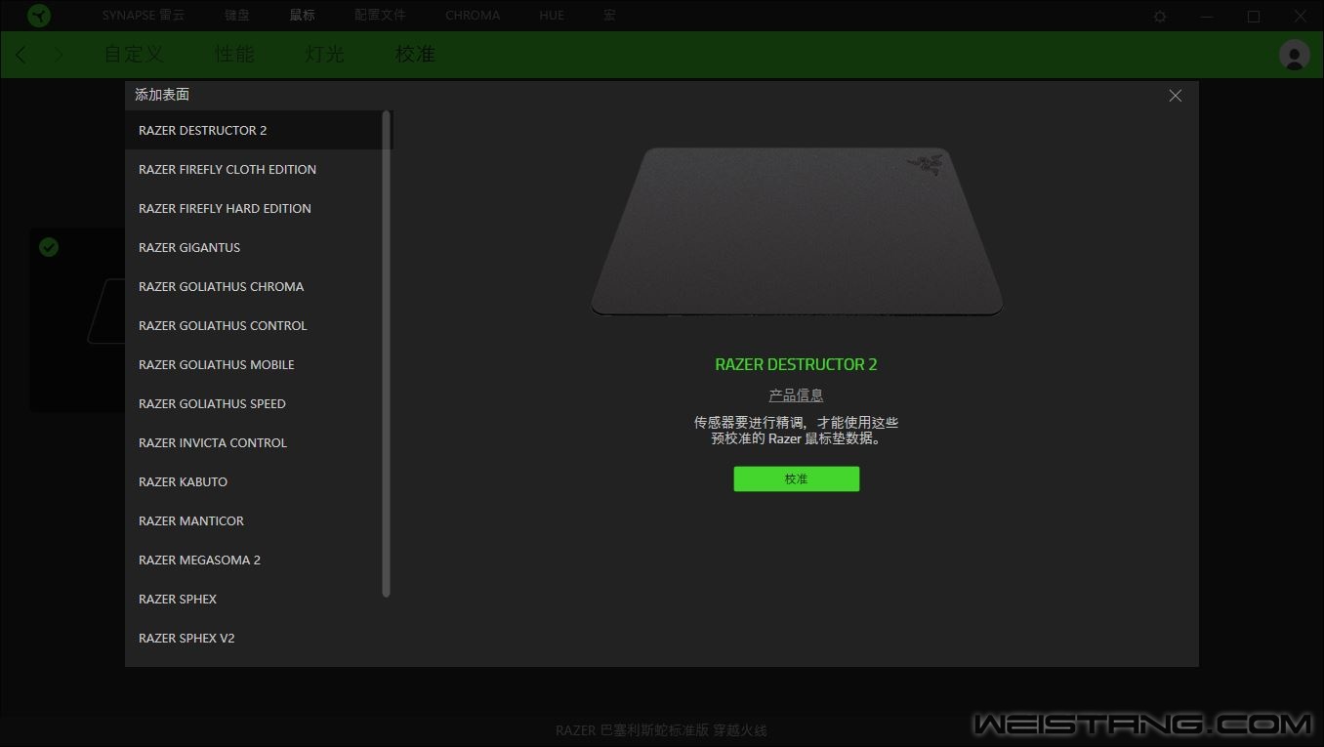Click the green RAZER DESTRUCTOR 2 heading
This screenshot has width=1324, height=747.
tap(797, 365)
